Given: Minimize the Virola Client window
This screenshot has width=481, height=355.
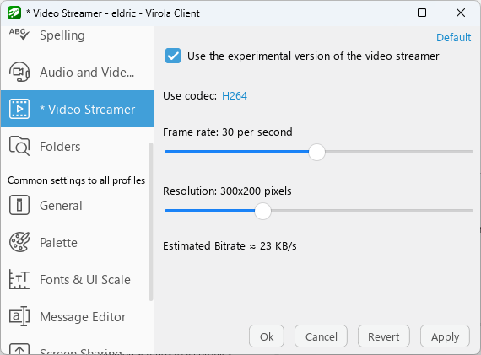Looking at the screenshot, I should pyautogui.click(x=384, y=13).
